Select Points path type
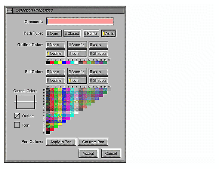The height and width of the screenshot is (169, 219). pos(91,33)
